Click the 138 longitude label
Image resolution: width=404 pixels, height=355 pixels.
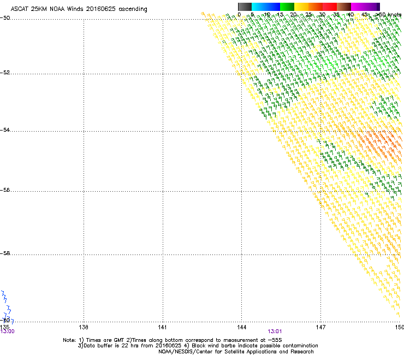click(x=84, y=327)
